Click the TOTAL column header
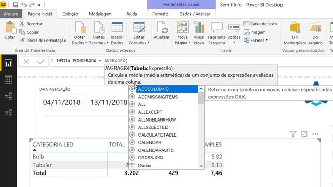The image size is (333, 187). pyautogui.click(x=117, y=145)
